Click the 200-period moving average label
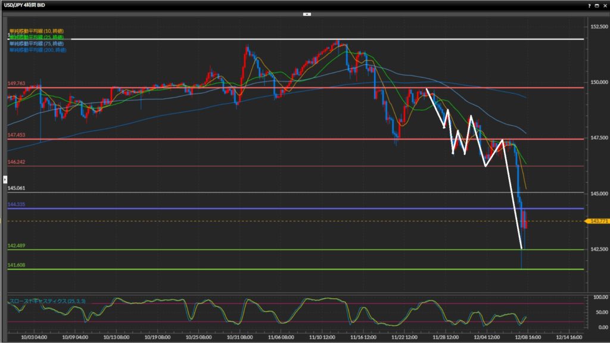Viewport: 610px width, 343px height. 38,50
